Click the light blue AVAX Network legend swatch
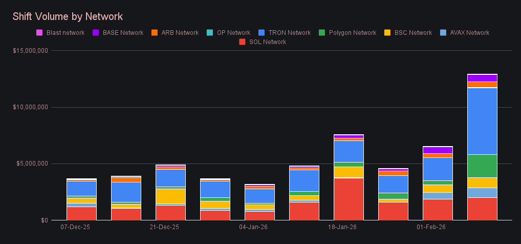 pos(443,33)
